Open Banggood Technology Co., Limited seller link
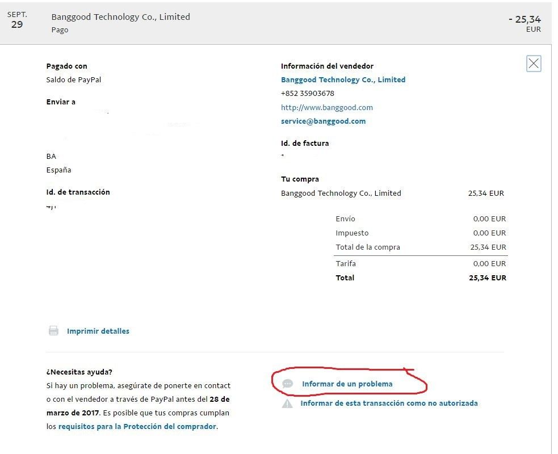This screenshot has height=454, width=558. coord(343,79)
